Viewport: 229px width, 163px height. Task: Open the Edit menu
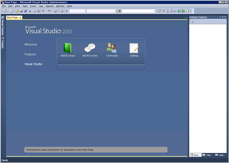click(x=10, y=6)
